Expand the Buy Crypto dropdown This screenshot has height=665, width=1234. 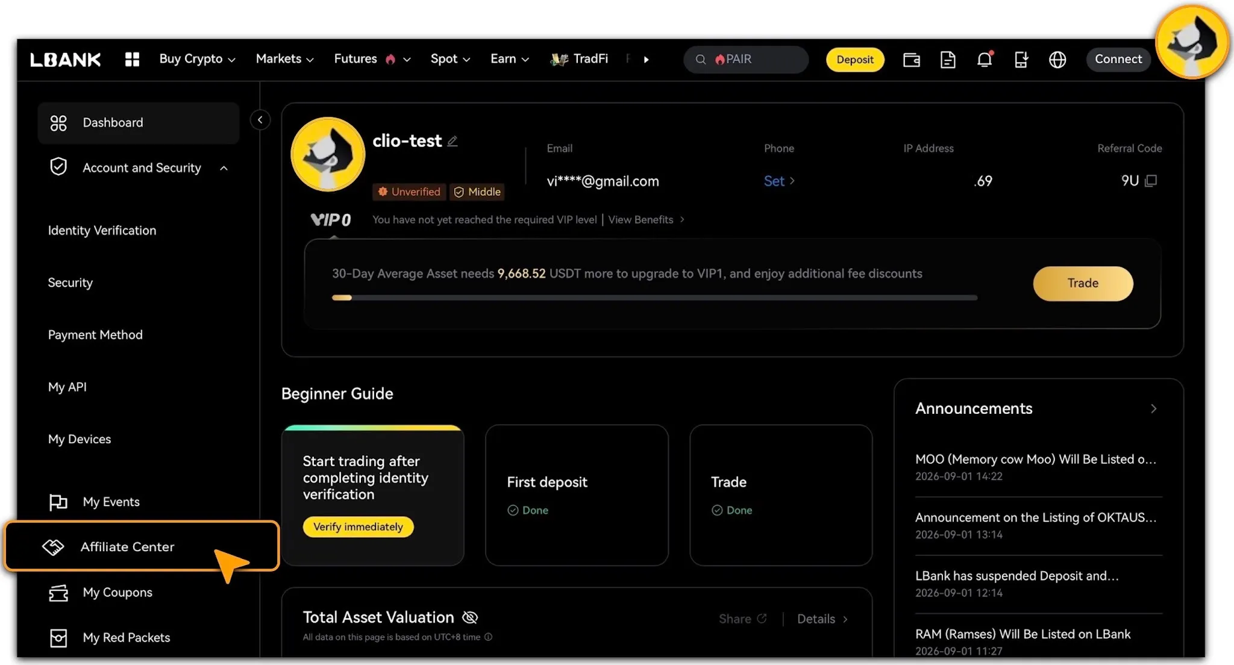click(197, 59)
